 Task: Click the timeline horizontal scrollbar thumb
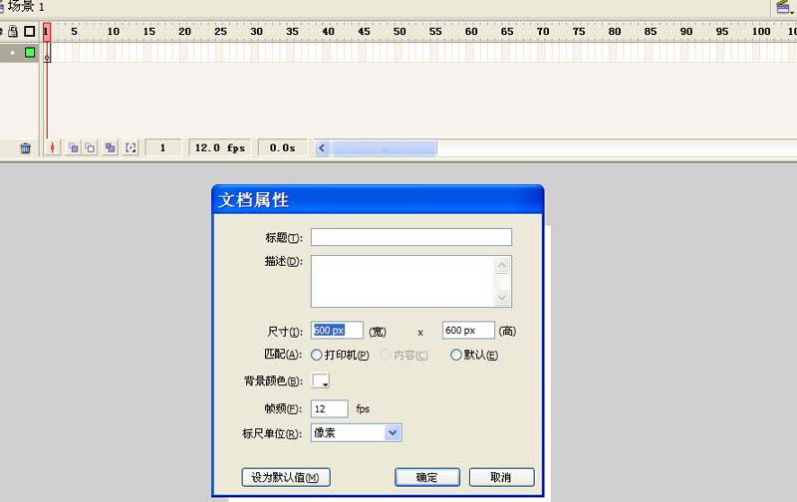coord(385,147)
